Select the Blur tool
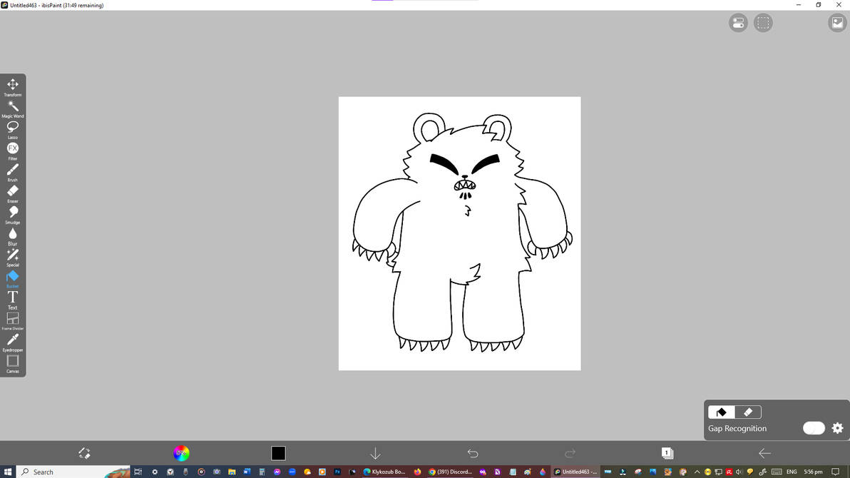The width and height of the screenshot is (850, 478). pos(13,233)
